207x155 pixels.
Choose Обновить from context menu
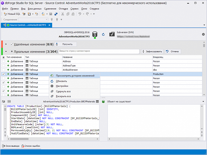point(75,81)
